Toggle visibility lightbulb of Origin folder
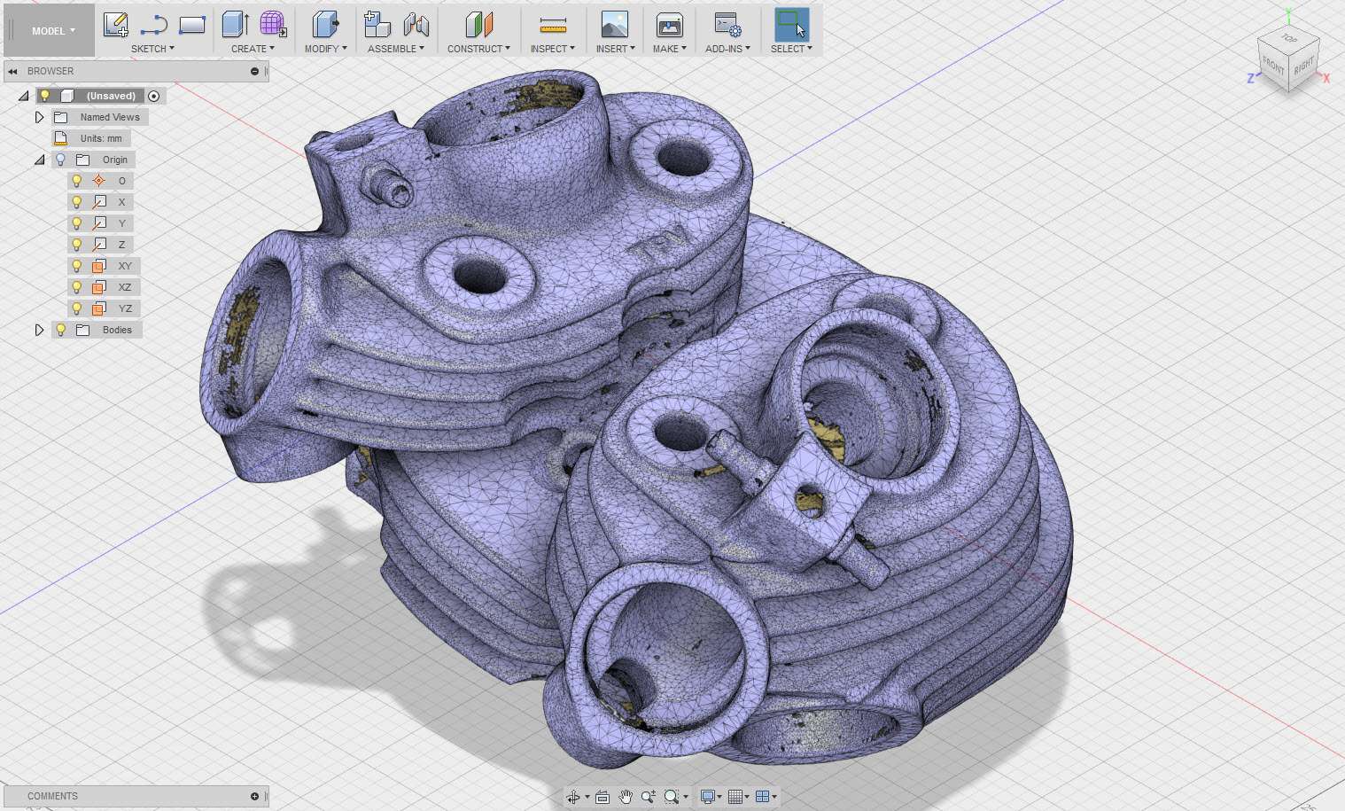Screen dimensions: 1345x811 tap(60, 160)
